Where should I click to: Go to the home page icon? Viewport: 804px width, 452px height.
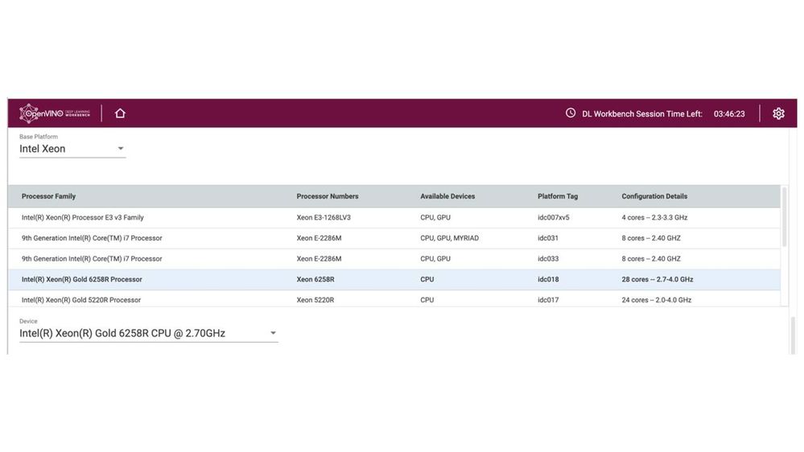(x=120, y=113)
